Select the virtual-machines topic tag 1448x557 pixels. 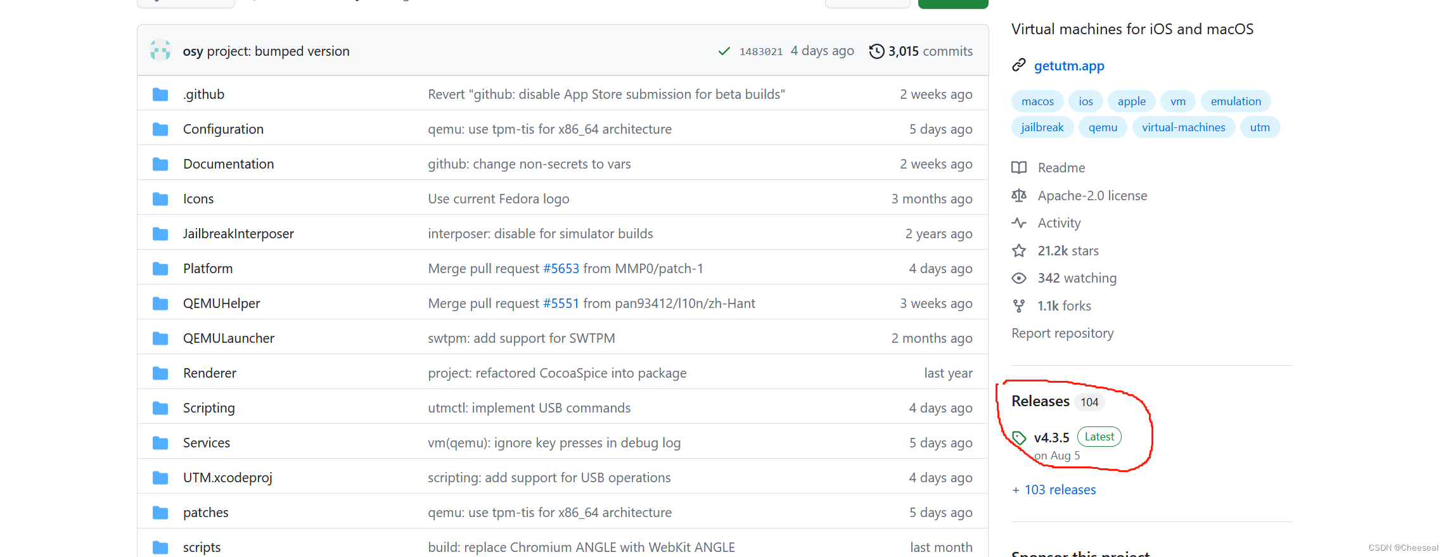pos(1183,127)
